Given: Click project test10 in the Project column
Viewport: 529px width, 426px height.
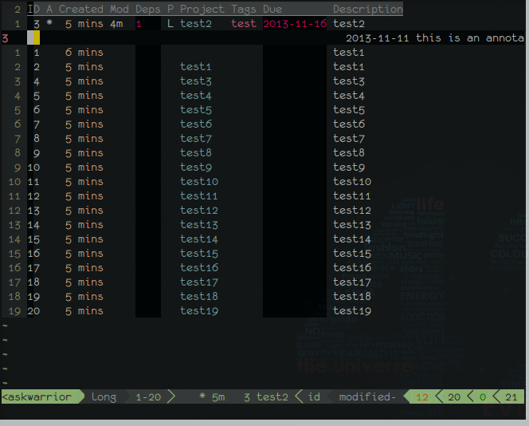Looking at the screenshot, I should point(199,182).
